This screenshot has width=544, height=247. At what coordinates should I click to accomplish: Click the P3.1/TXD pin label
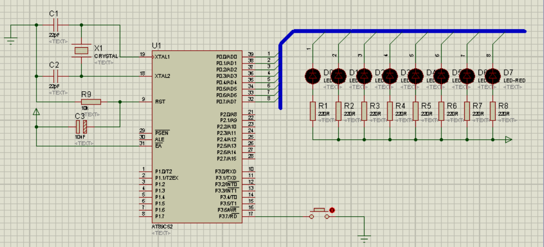pos(226,178)
